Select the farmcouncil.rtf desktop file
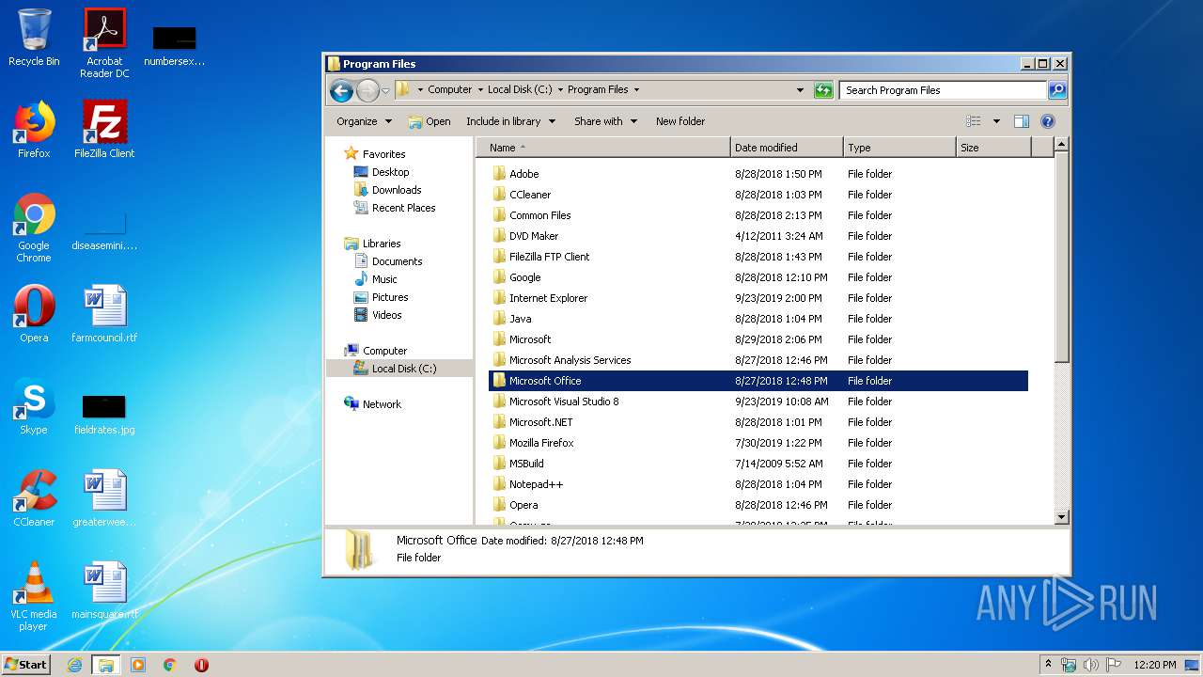 (x=104, y=314)
